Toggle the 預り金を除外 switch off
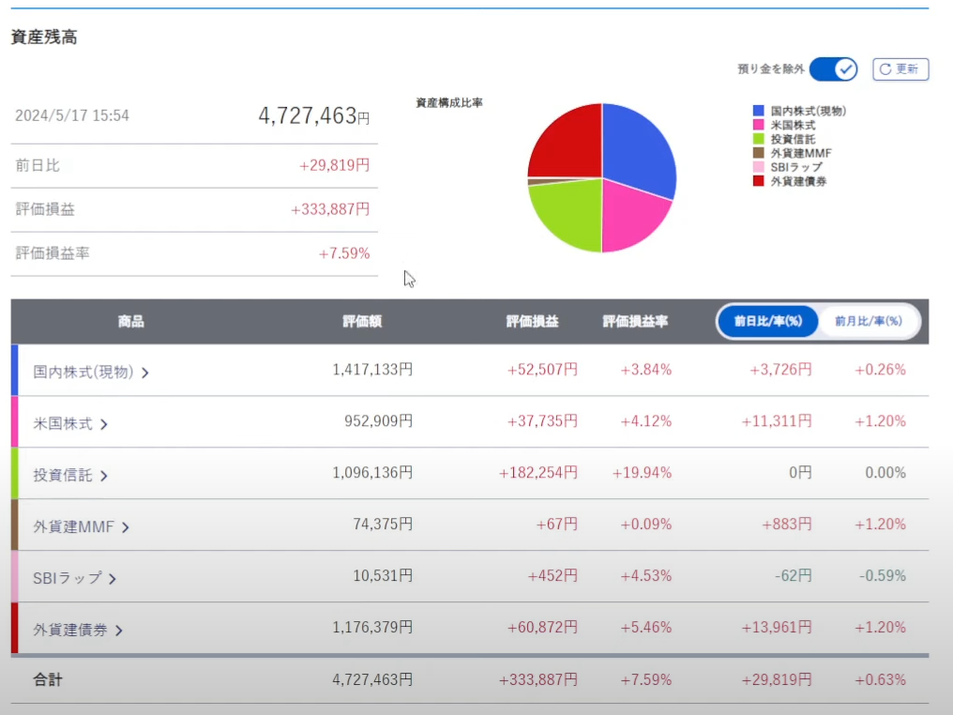The image size is (953, 715). point(833,69)
